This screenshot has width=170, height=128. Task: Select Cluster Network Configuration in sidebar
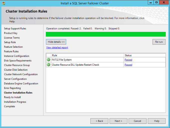click(21, 74)
